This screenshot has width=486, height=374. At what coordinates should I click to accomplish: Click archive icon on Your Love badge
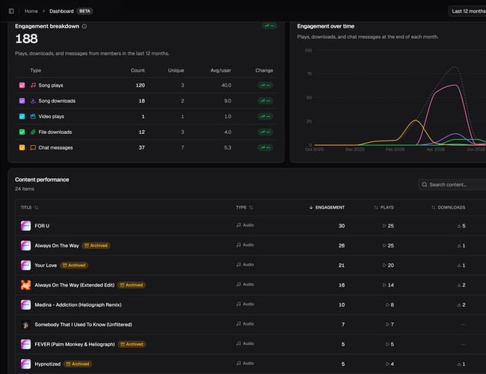(65, 265)
